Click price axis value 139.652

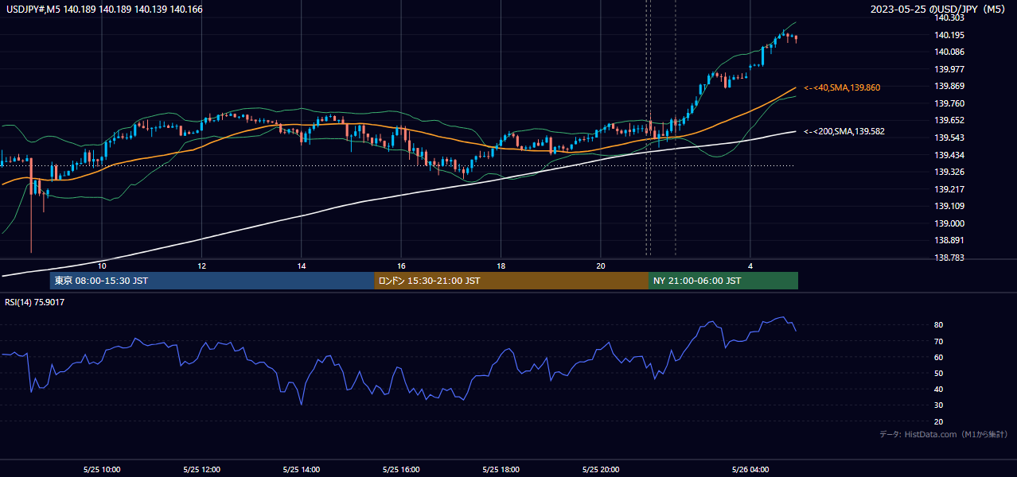click(x=949, y=121)
